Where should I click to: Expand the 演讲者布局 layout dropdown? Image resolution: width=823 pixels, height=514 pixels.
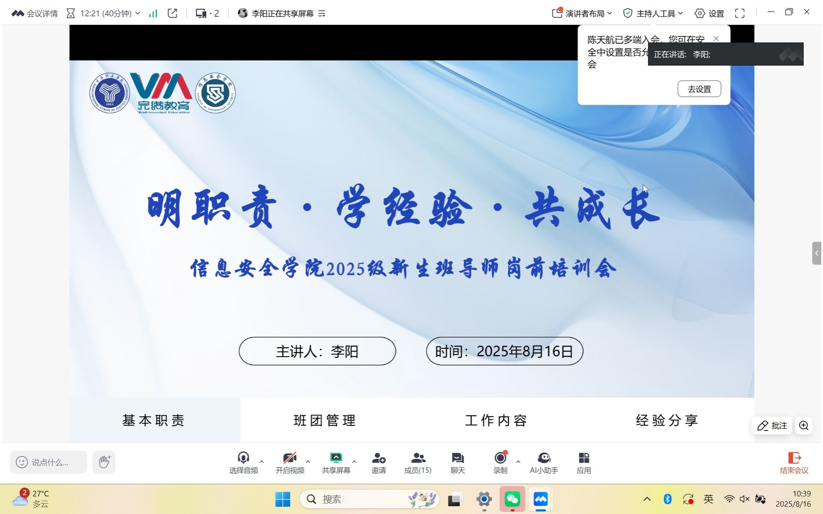point(582,14)
